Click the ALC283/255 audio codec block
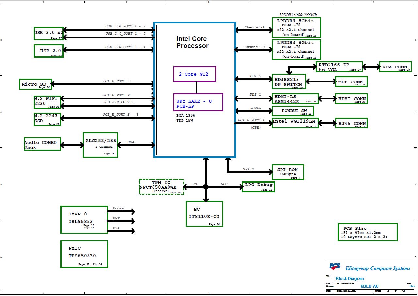 coord(100,145)
